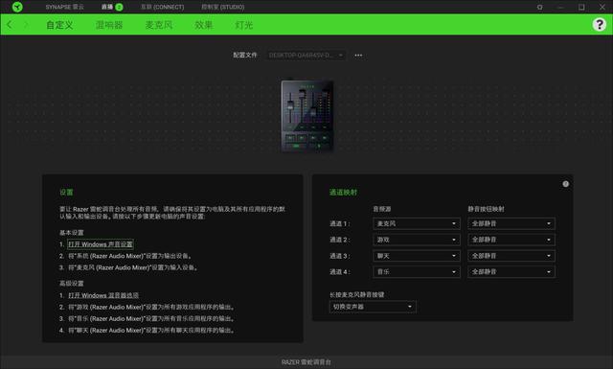Click the 设置 panel heading

click(x=66, y=192)
